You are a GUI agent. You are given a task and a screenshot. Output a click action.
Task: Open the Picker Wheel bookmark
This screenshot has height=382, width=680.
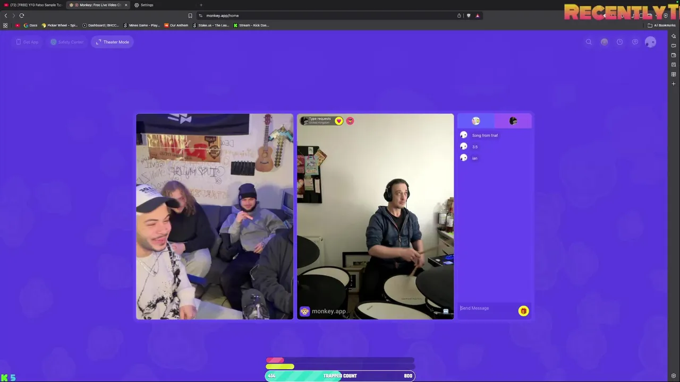[59, 25]
